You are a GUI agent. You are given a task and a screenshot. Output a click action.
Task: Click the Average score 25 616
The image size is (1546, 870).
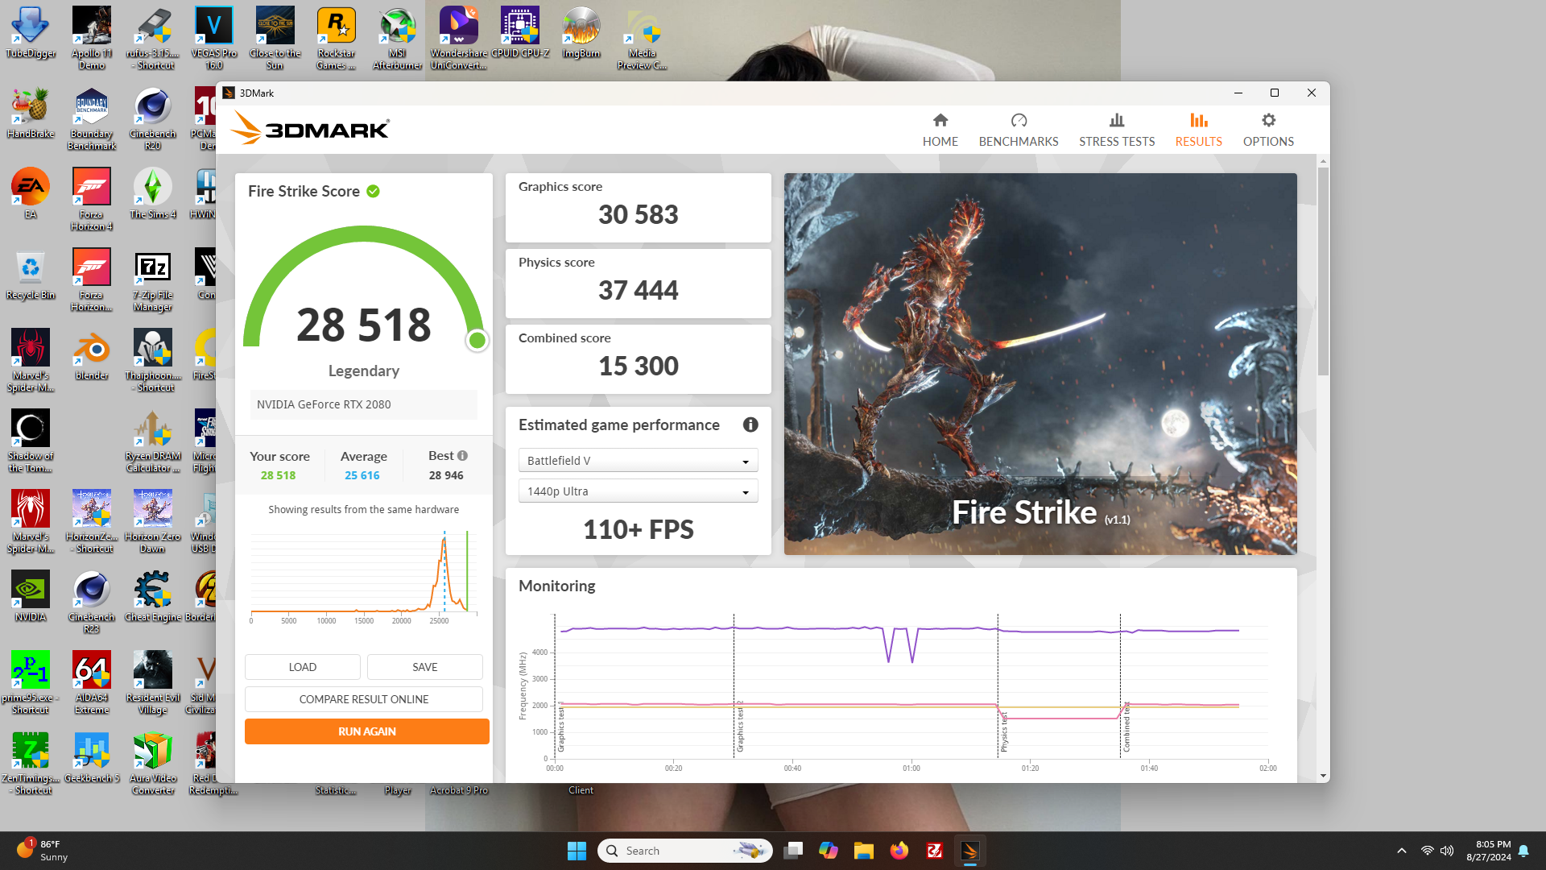pyautogui.click(x=362, y=475)
